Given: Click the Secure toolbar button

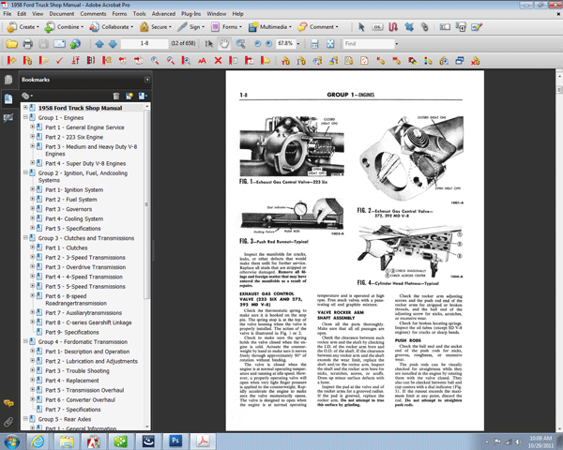Looking at the screenshot, I should click(156, 27).
